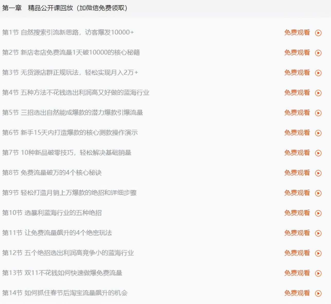Click the play icon for 第10节
The width and height of the screenshot is (331, 304).
coord(318,213)
